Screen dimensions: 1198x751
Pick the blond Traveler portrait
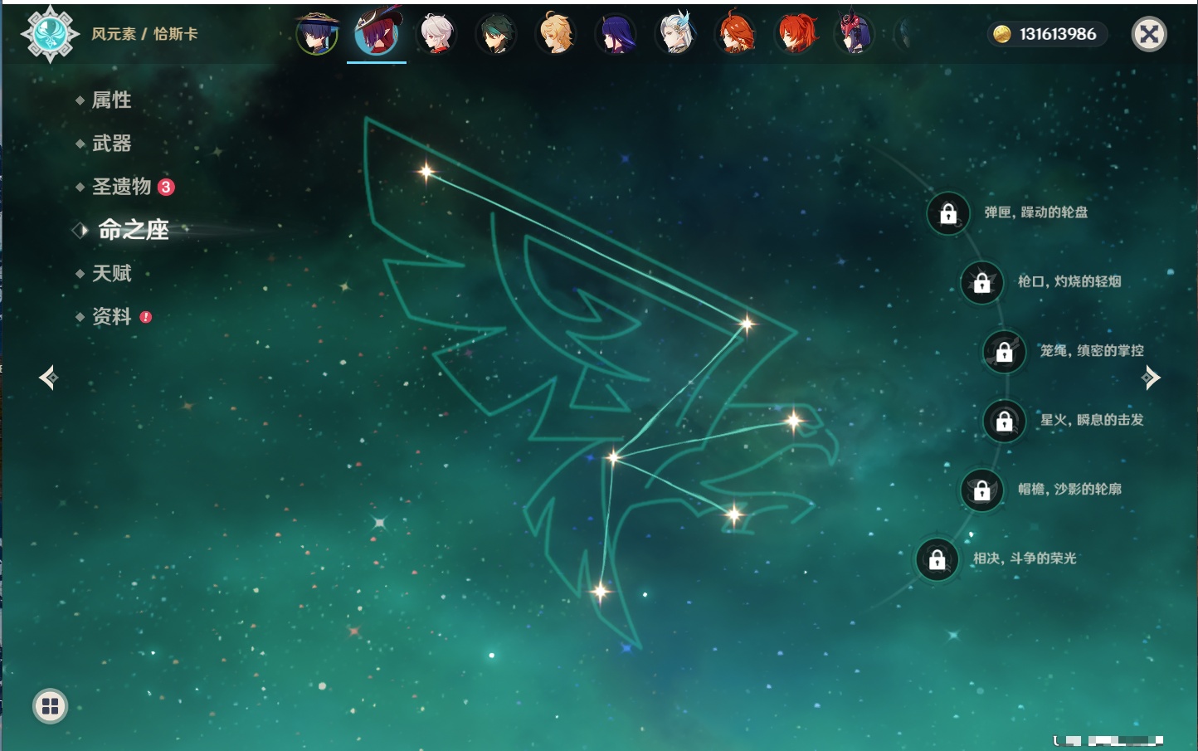[556, 34]
